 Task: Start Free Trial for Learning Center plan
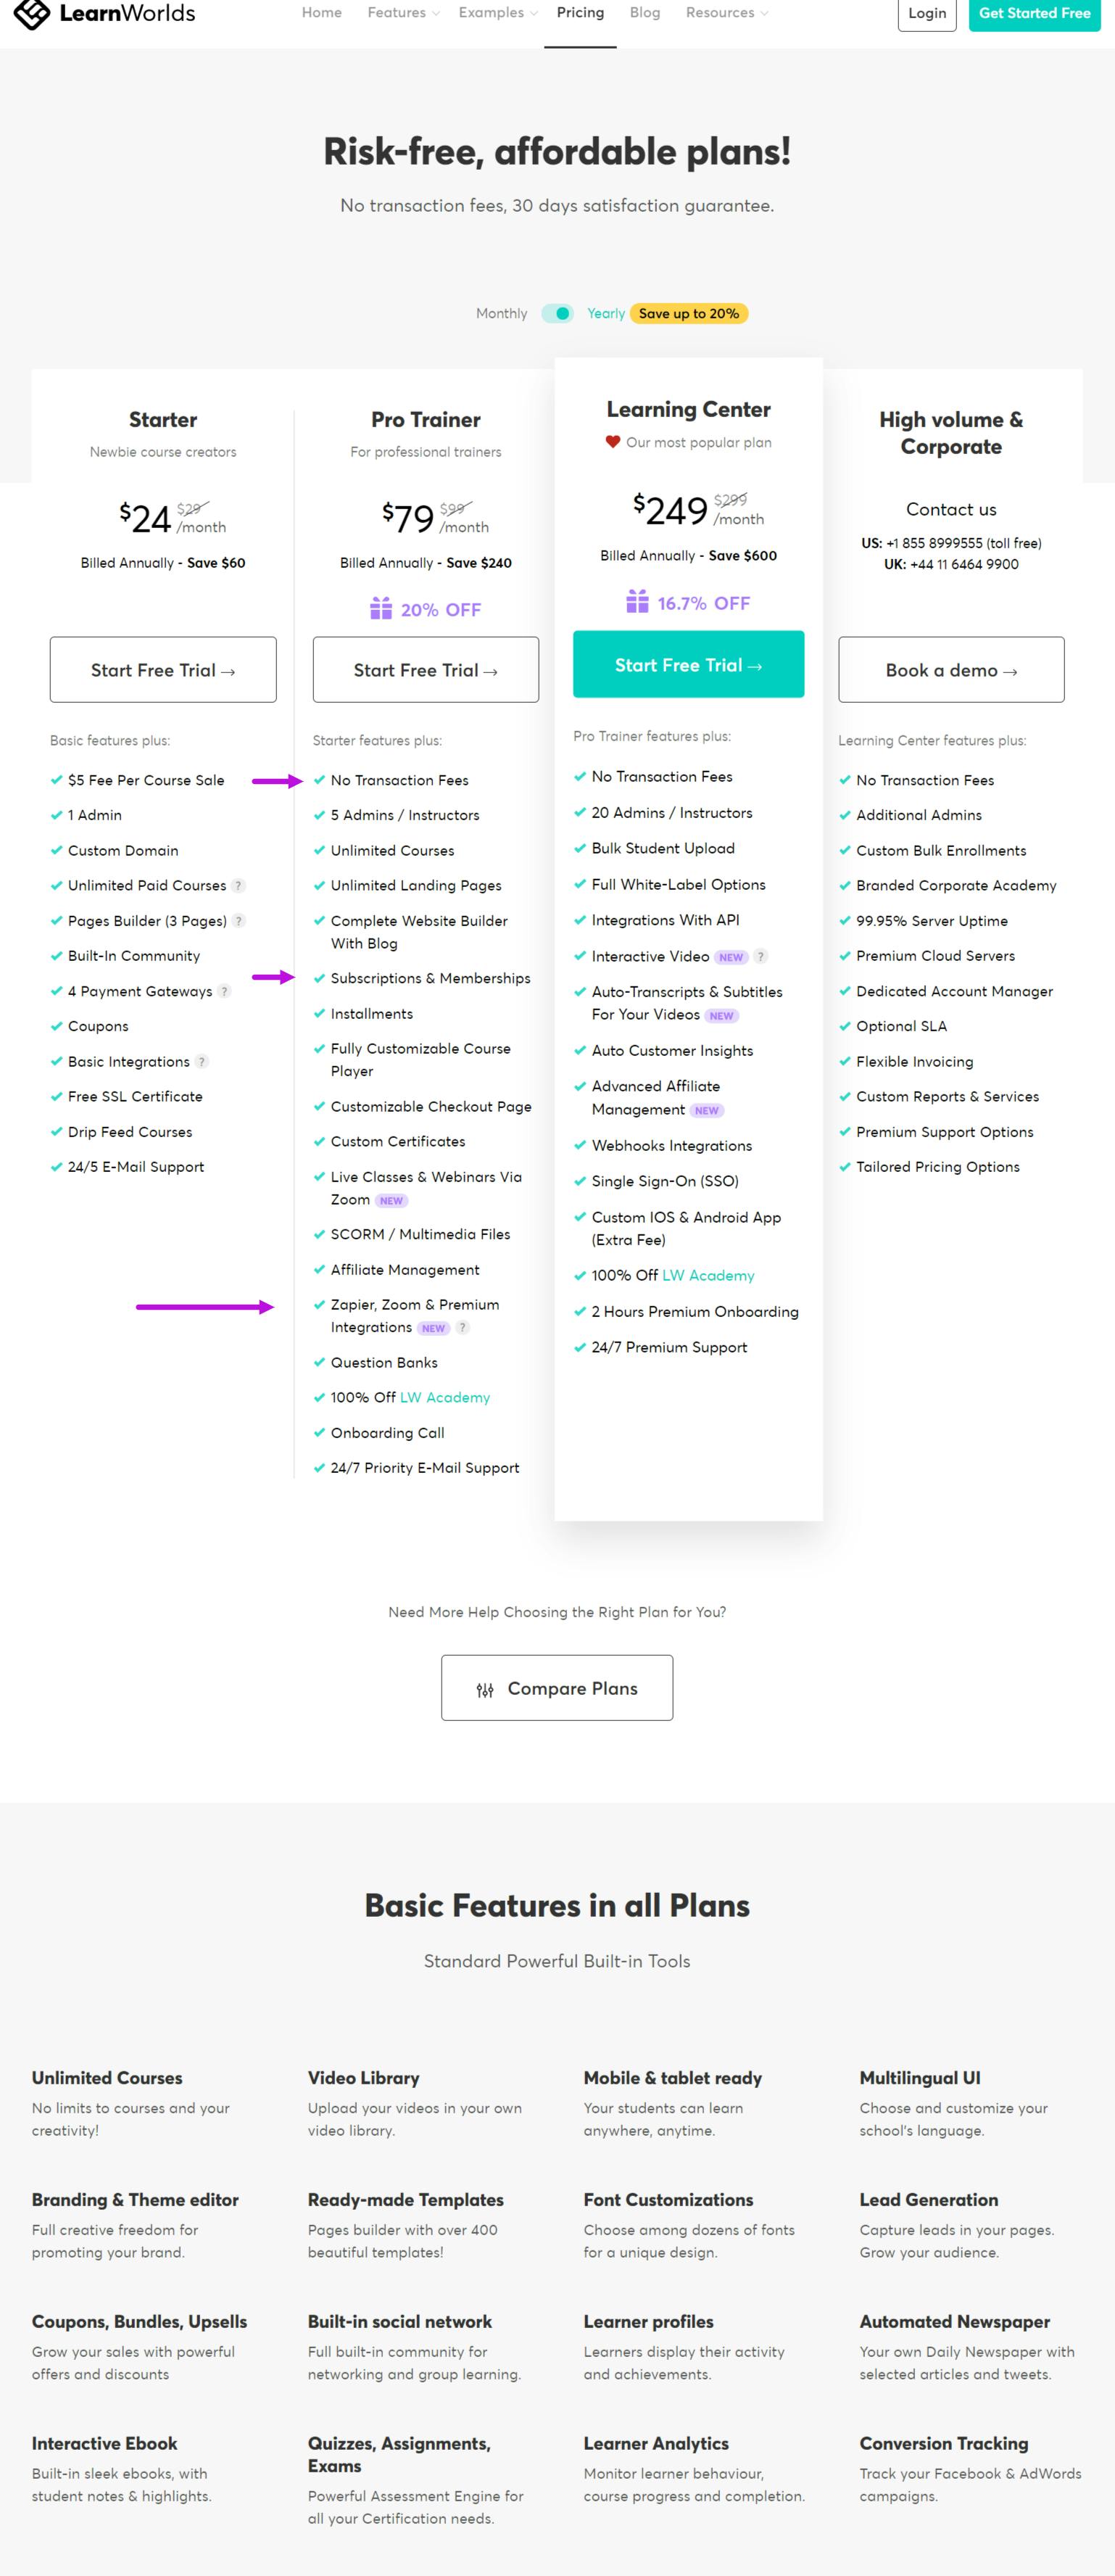(x=688, y=665)
